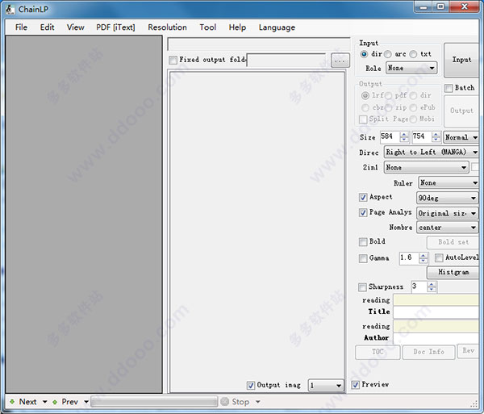Open the Direc Right to Left dropdown

point(432,152)
